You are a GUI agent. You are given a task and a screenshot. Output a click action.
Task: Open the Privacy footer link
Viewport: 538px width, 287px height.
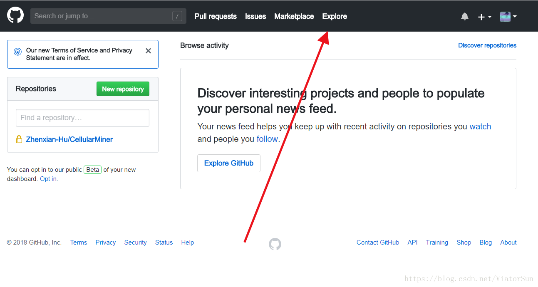[106, 242]
